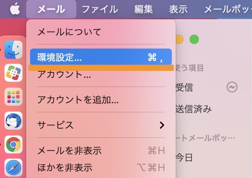Open the 編集 menu
This screenshot has width=252, height=178.
[x=143, y=9]
